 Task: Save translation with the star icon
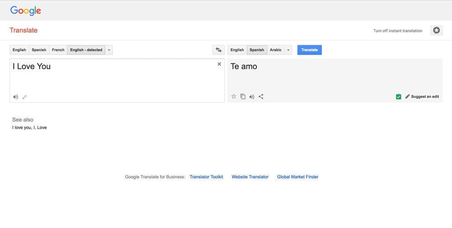234,96
